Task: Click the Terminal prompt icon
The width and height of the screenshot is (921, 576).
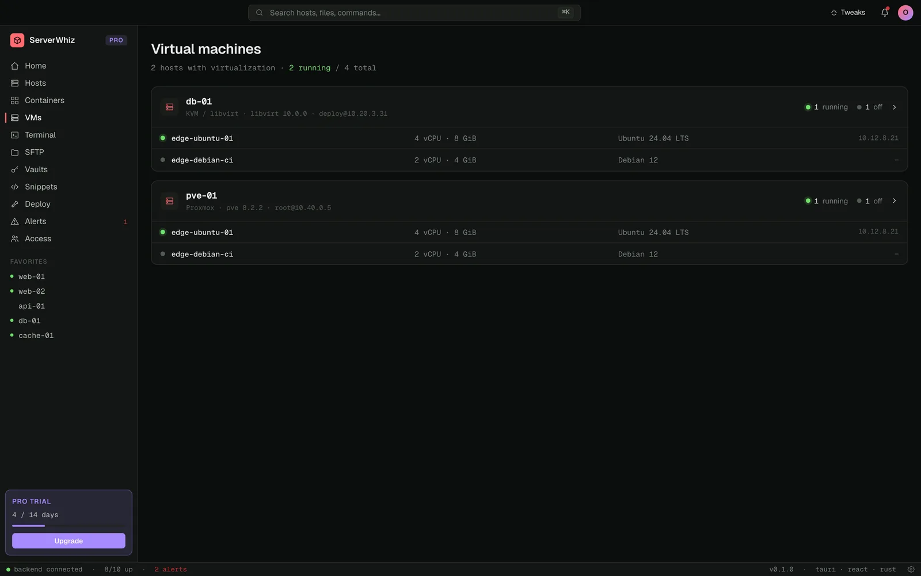Action: tap(15, 135)
